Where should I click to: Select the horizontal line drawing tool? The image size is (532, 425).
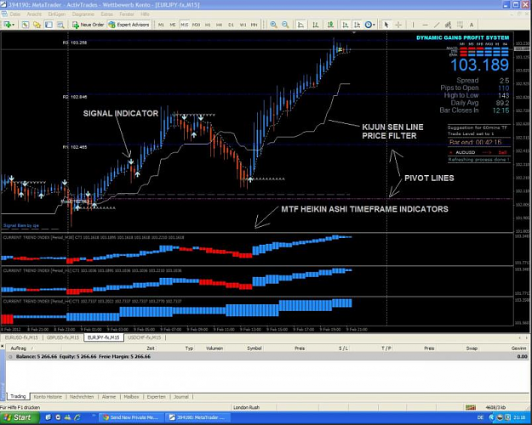[425, 25]
